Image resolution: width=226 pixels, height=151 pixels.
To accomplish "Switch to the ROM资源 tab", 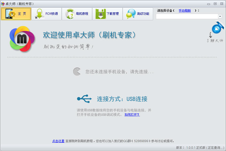I will (46, 14).
